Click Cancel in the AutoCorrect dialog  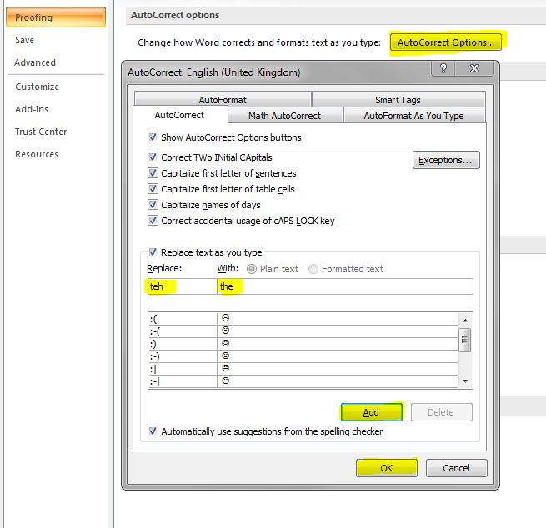457,468
